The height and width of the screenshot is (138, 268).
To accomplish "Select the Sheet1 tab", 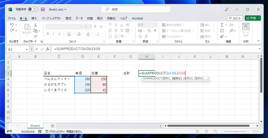I will [x=35, y=126].
